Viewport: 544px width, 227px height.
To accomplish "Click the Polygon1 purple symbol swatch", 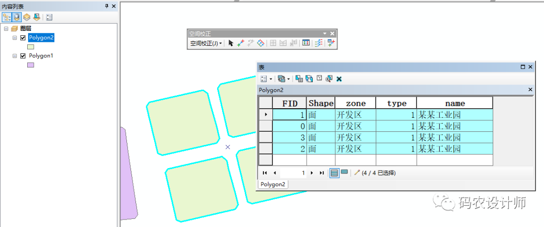I will pos(31,65).
